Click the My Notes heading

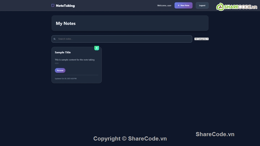point(66,23)
